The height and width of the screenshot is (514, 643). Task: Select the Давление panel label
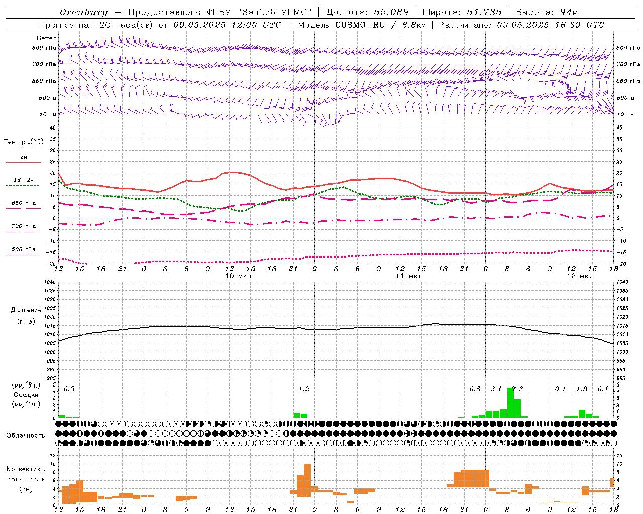[x=26, y=310]
